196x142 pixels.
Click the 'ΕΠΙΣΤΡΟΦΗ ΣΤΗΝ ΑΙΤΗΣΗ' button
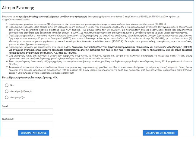pyautogui.click(x=160, y=133)
